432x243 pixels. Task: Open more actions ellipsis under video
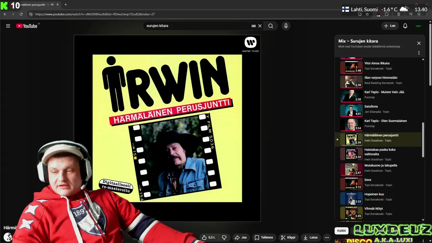(327, 238)
